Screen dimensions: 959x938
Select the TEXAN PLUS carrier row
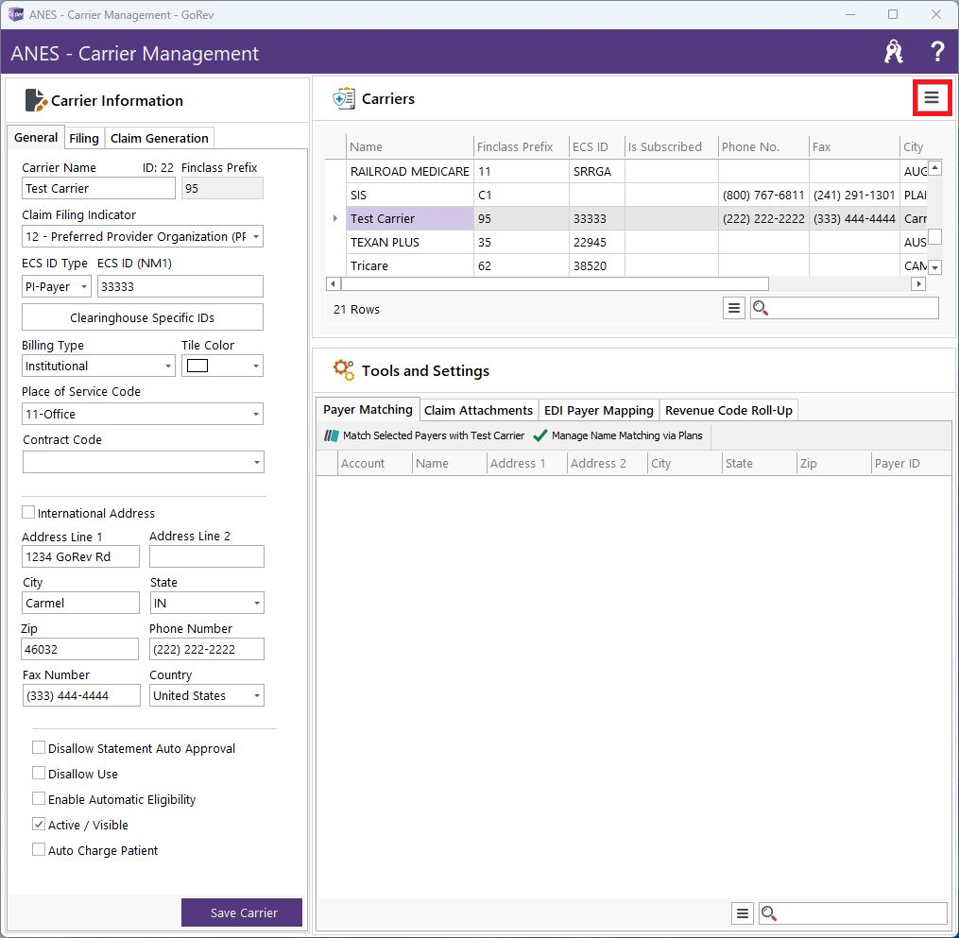[626, 242]
